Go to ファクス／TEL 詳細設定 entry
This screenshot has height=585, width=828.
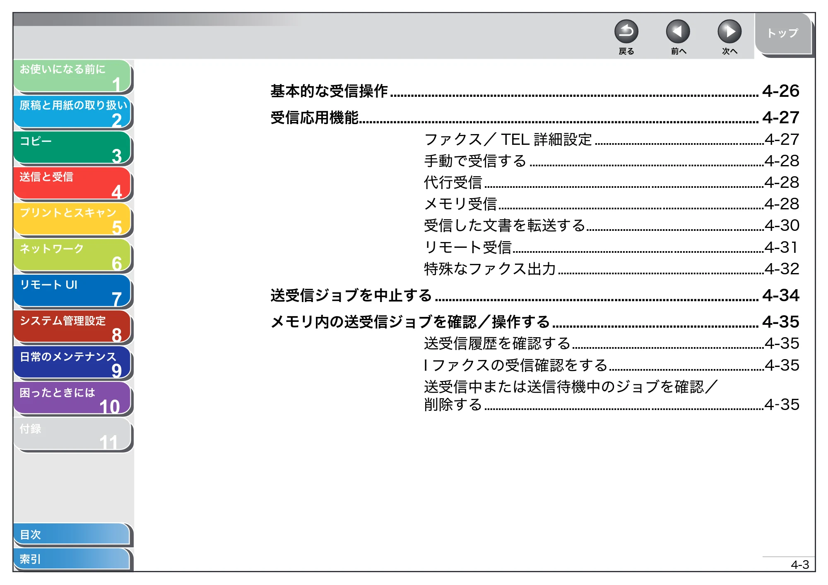(x=611, y=139)
